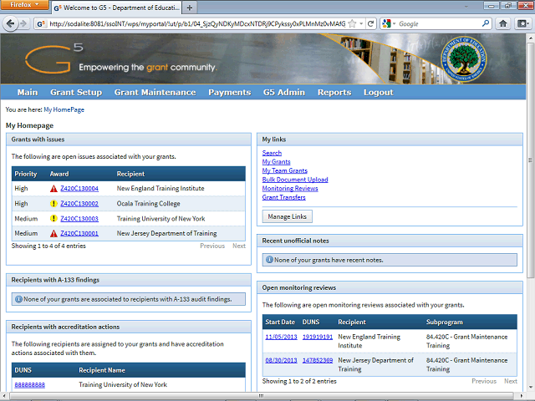535x401 pixels.
Task: Open the browser home page icon
Action: [502, 23]
